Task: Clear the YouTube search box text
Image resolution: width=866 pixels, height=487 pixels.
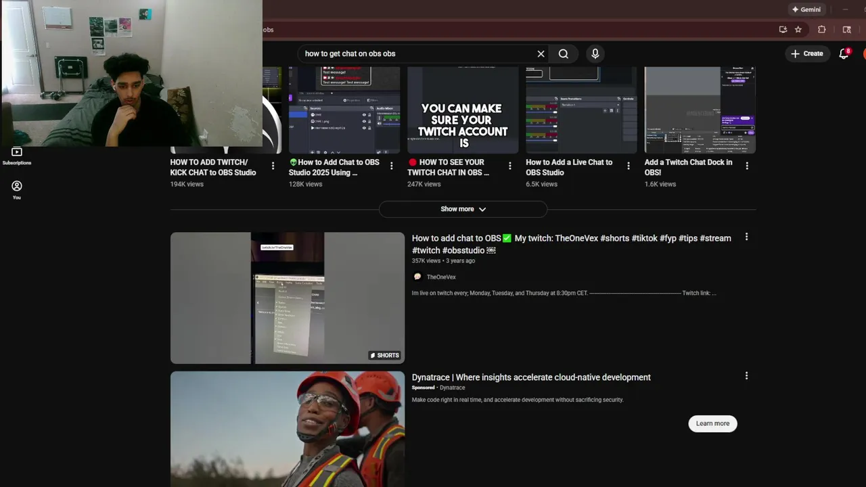Action: click(541, 53)
